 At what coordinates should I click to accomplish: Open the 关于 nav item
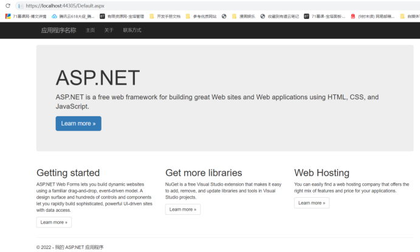(109, 30)
